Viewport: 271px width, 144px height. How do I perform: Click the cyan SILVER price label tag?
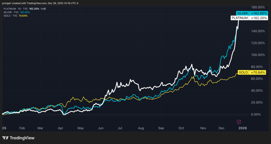[242, 13]
